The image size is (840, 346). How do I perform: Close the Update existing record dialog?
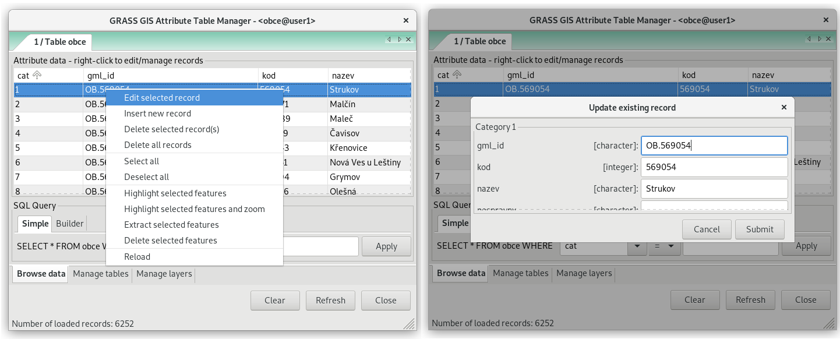pos(784,107)
